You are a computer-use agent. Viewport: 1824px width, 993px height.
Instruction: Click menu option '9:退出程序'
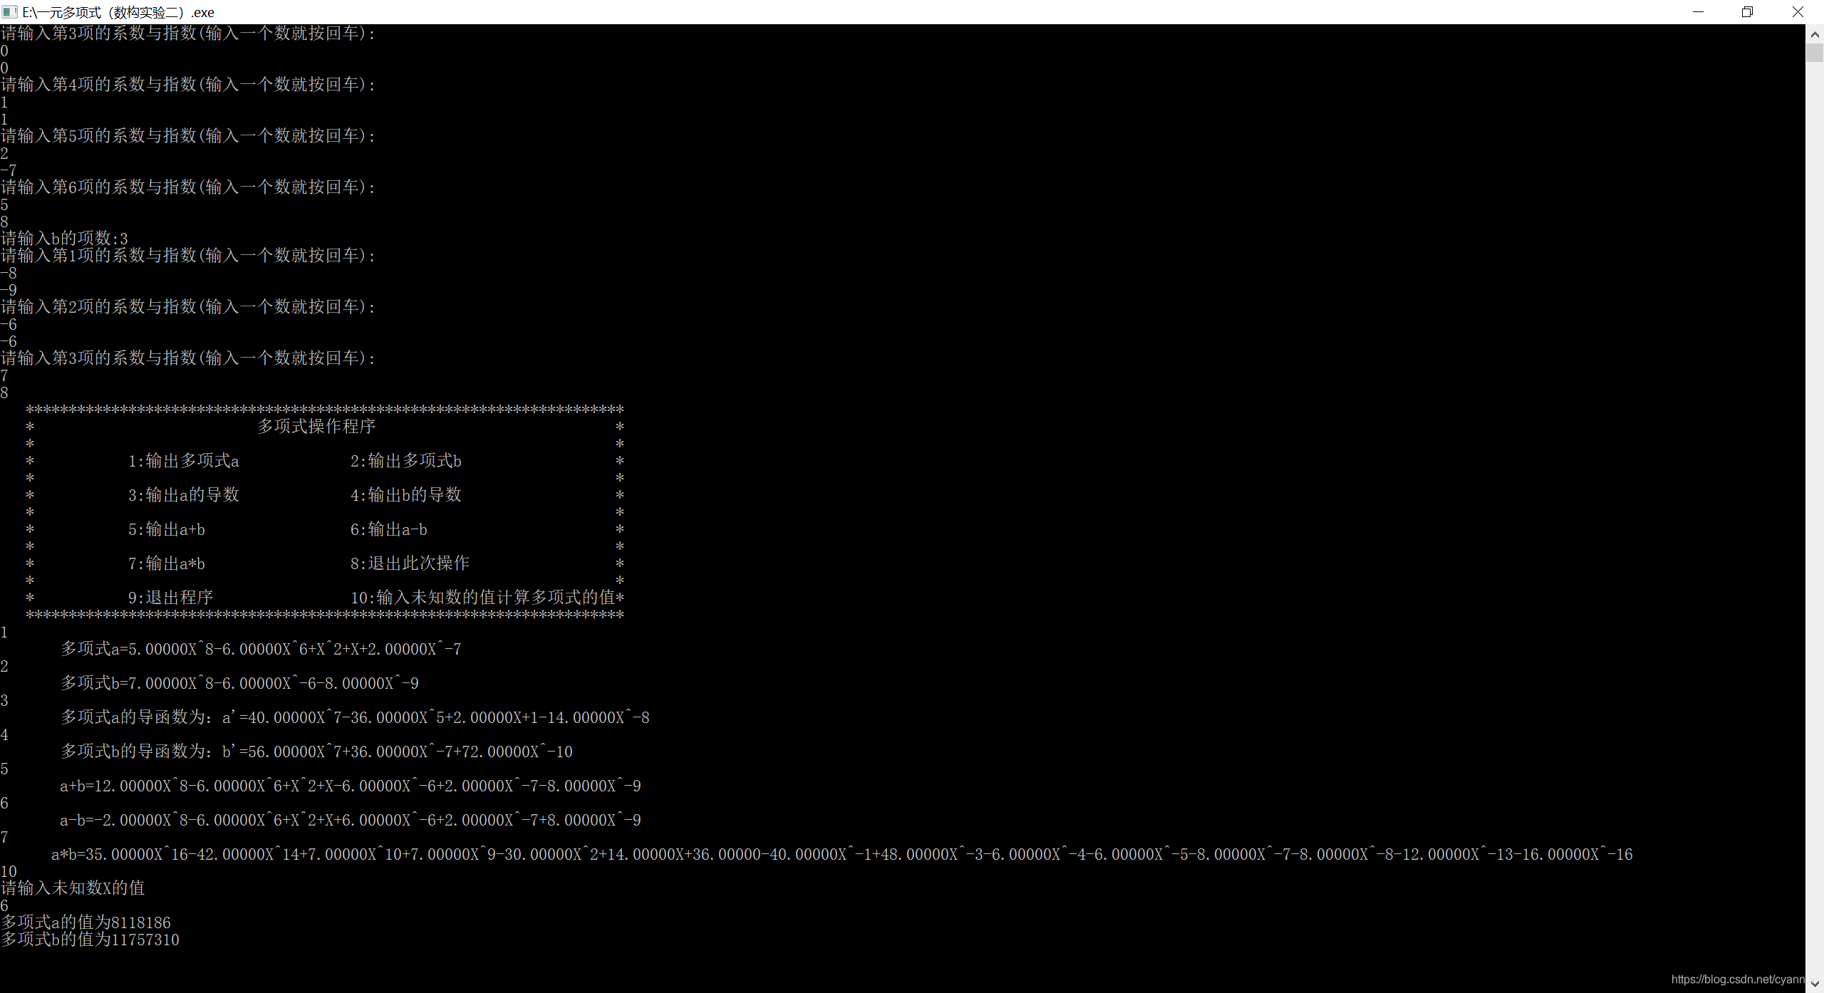(171, 597)
